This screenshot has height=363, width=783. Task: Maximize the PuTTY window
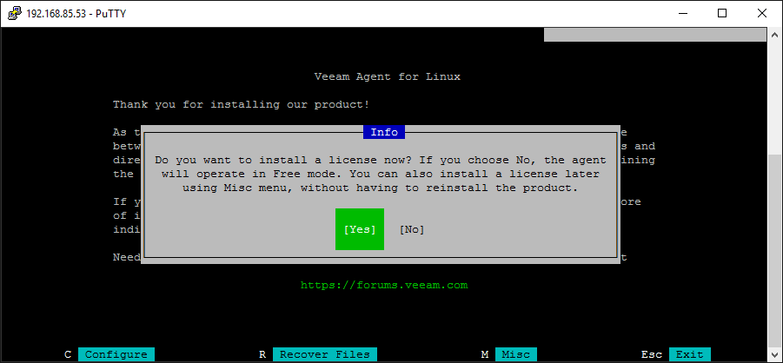click(721, 14)
